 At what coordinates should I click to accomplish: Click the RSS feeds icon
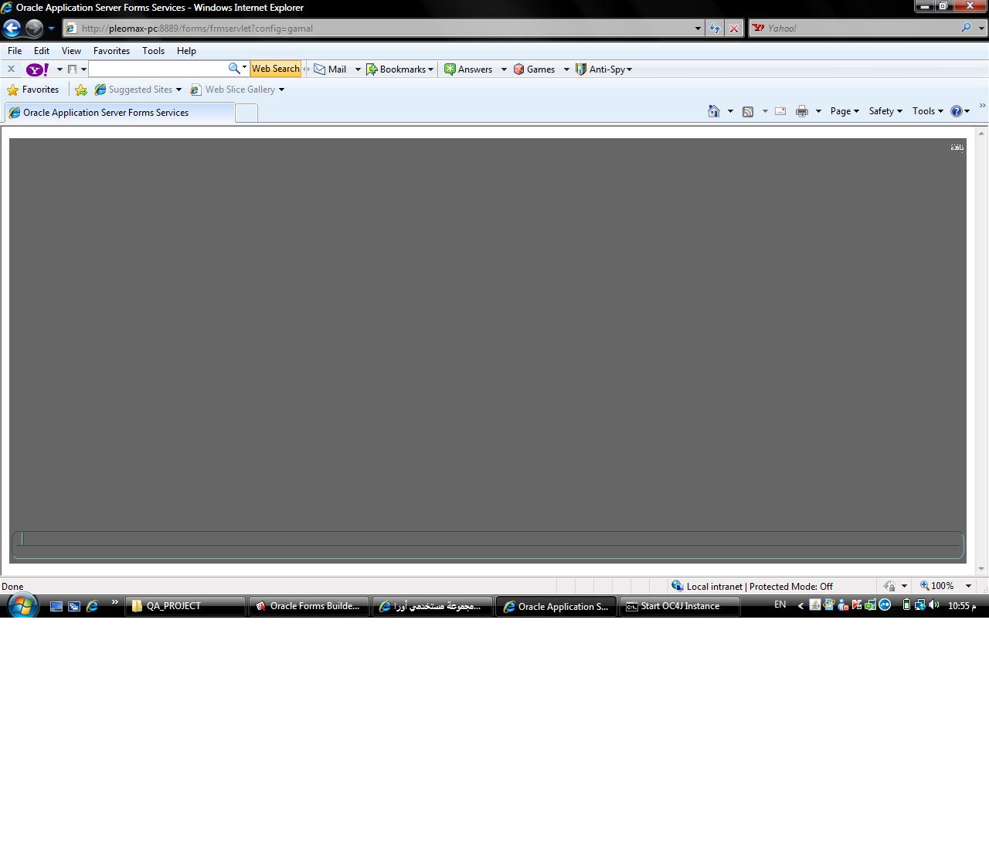[748, 111]
